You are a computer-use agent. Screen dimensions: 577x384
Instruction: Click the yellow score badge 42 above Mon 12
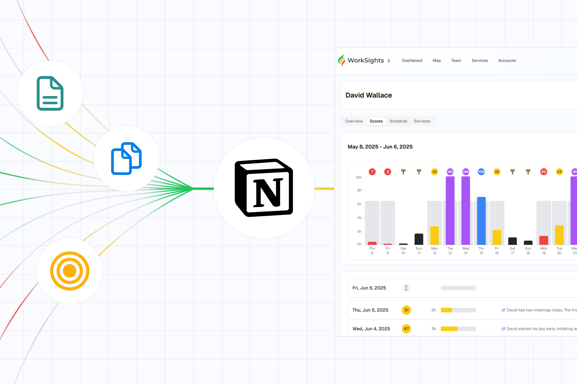pyautogui.click(x=435, y=172)
